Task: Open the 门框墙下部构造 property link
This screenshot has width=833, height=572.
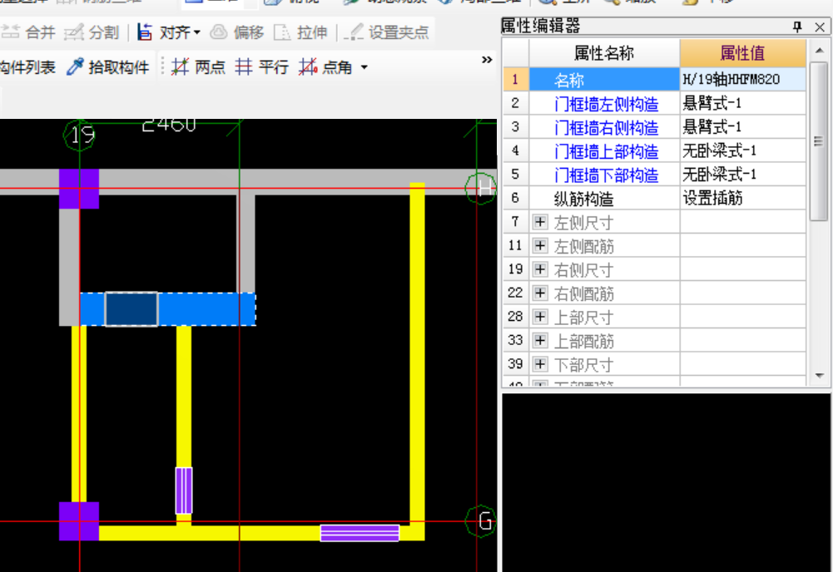Action: [x=606, y=175]
